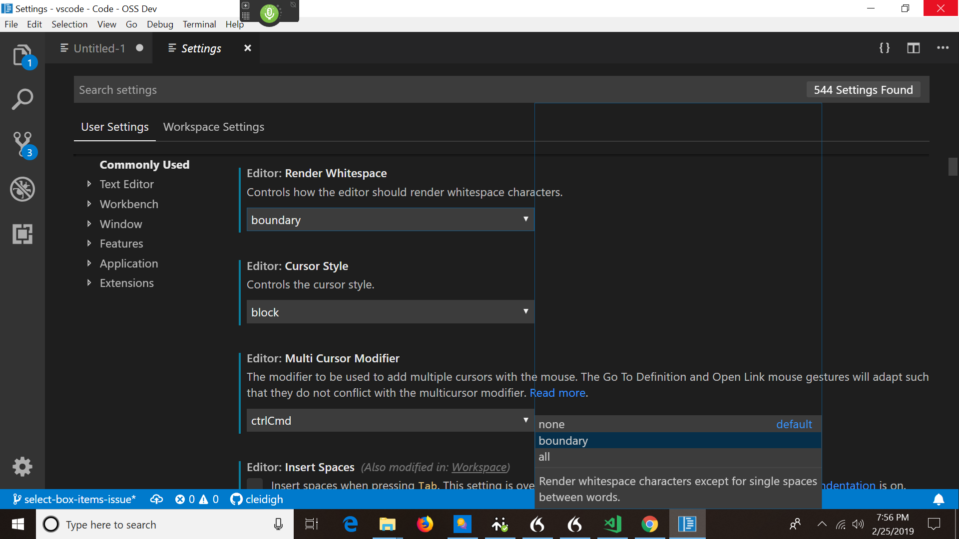The image size is (959, 539).
Task: Toggle the Insert Spaces checkbox
Action: 254,485
